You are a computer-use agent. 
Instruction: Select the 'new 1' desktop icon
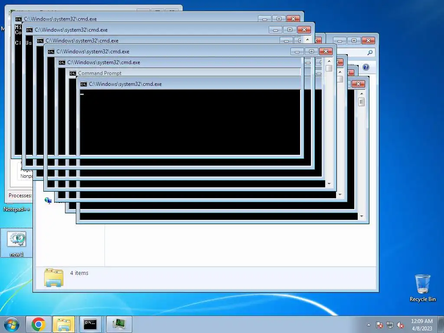point(16,243)
